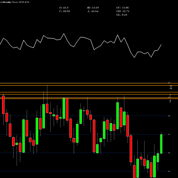Click the "L: 45.64" low value
The image size is (178, 178).
pos(93,11)
